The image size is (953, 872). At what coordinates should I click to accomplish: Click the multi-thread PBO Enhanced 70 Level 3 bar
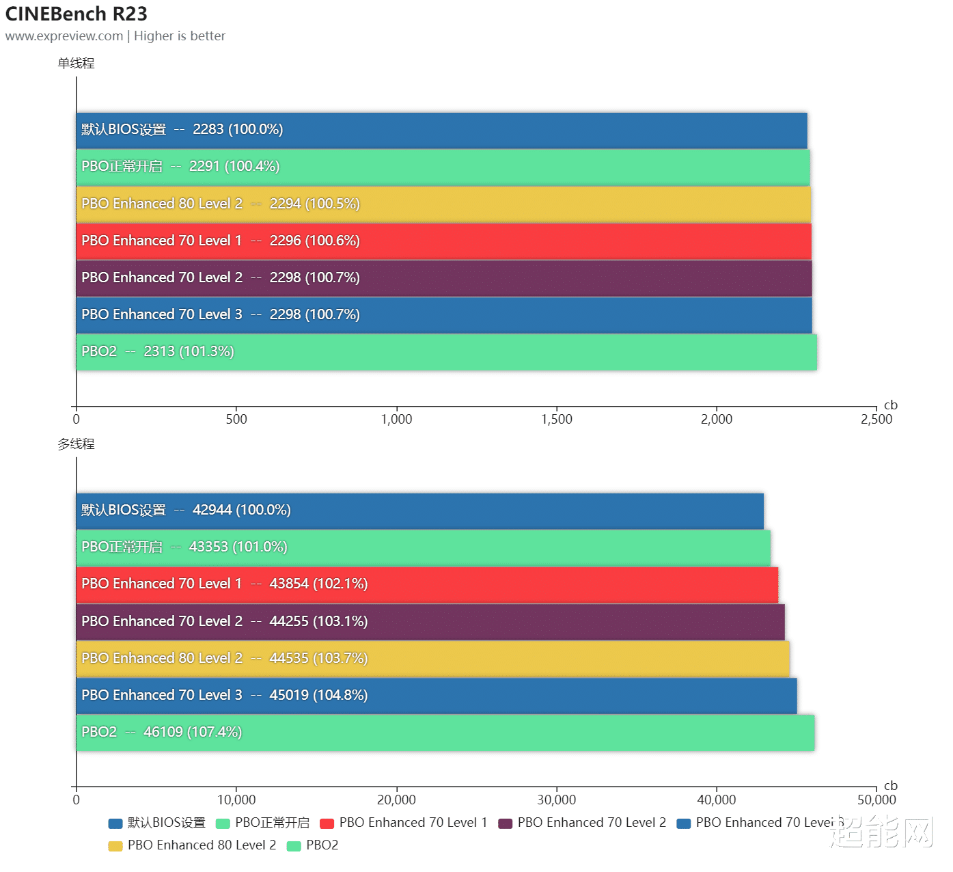coord(437,696)
